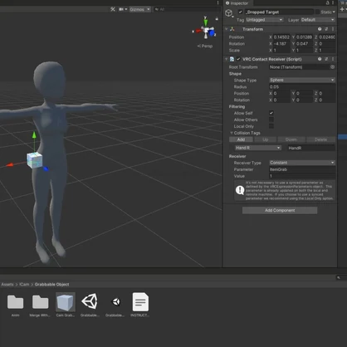Viewport: 347px width, 347px height.
Task: Open the VRC Contact Receiver presets icon
Action: 326,59
